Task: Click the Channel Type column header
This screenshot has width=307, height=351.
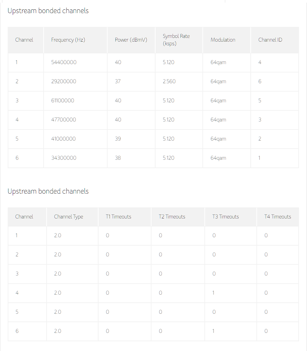Action: pyautogui.click(x=68, y=217)
